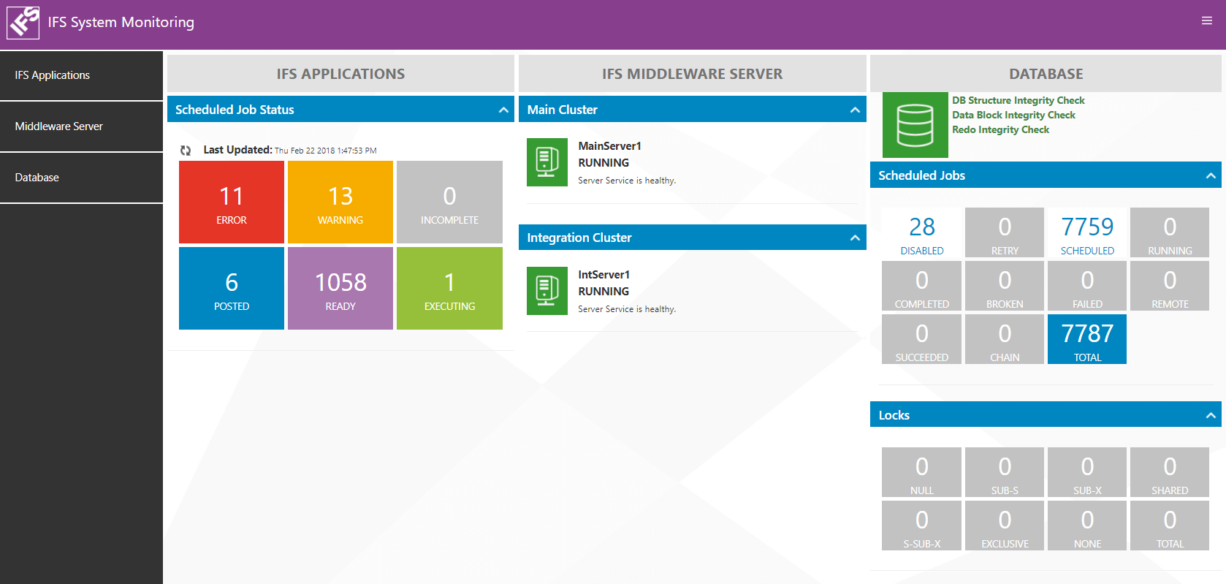Viewport: 1226px width, 584px height.
Task: Click the IFS MIDDLEWARE SERVER column header
Action: [692, 74]
